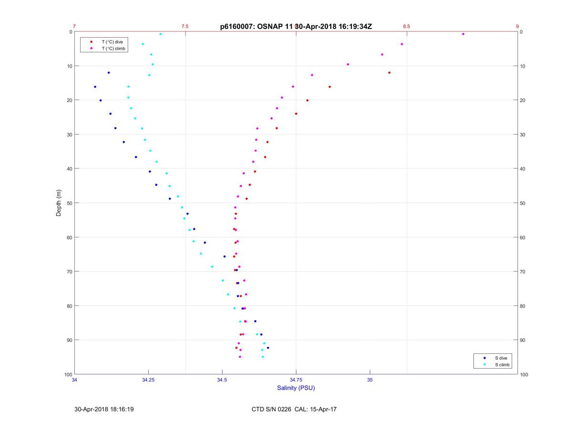This screenshot has height=421, width=572.
Task: Click the 34.75 salinity tick label
Action: (x=296, y=380)
